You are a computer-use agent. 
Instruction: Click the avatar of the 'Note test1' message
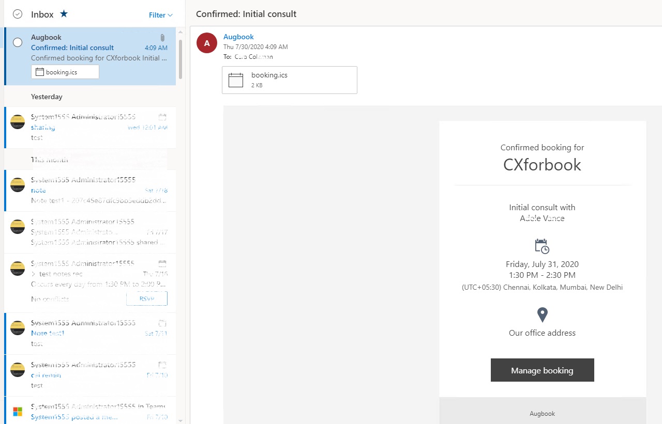[x=18, y=328]
